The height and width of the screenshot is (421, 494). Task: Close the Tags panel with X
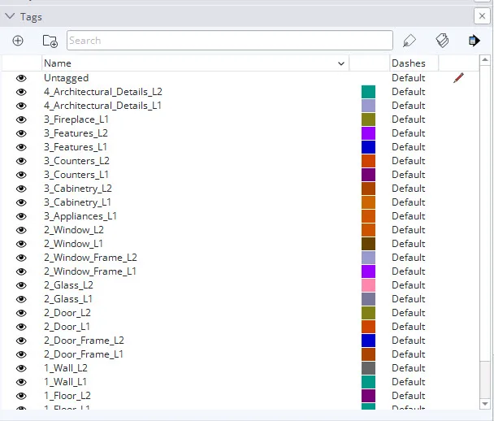click(x=482, y=15)
